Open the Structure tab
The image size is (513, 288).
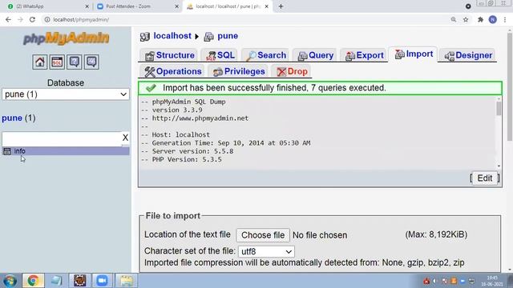(x=170, y=55)
